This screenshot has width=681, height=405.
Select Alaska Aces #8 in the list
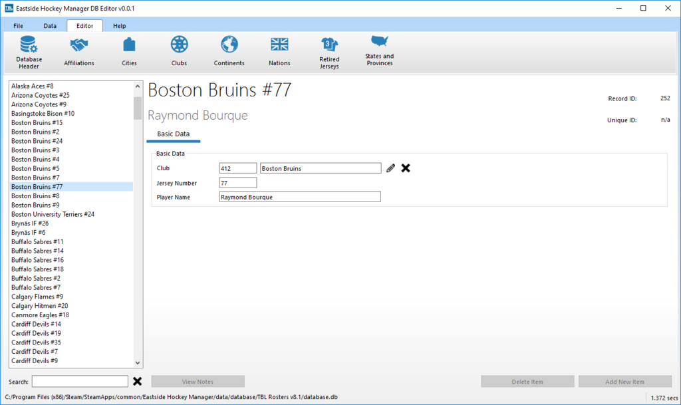(71, 86)
